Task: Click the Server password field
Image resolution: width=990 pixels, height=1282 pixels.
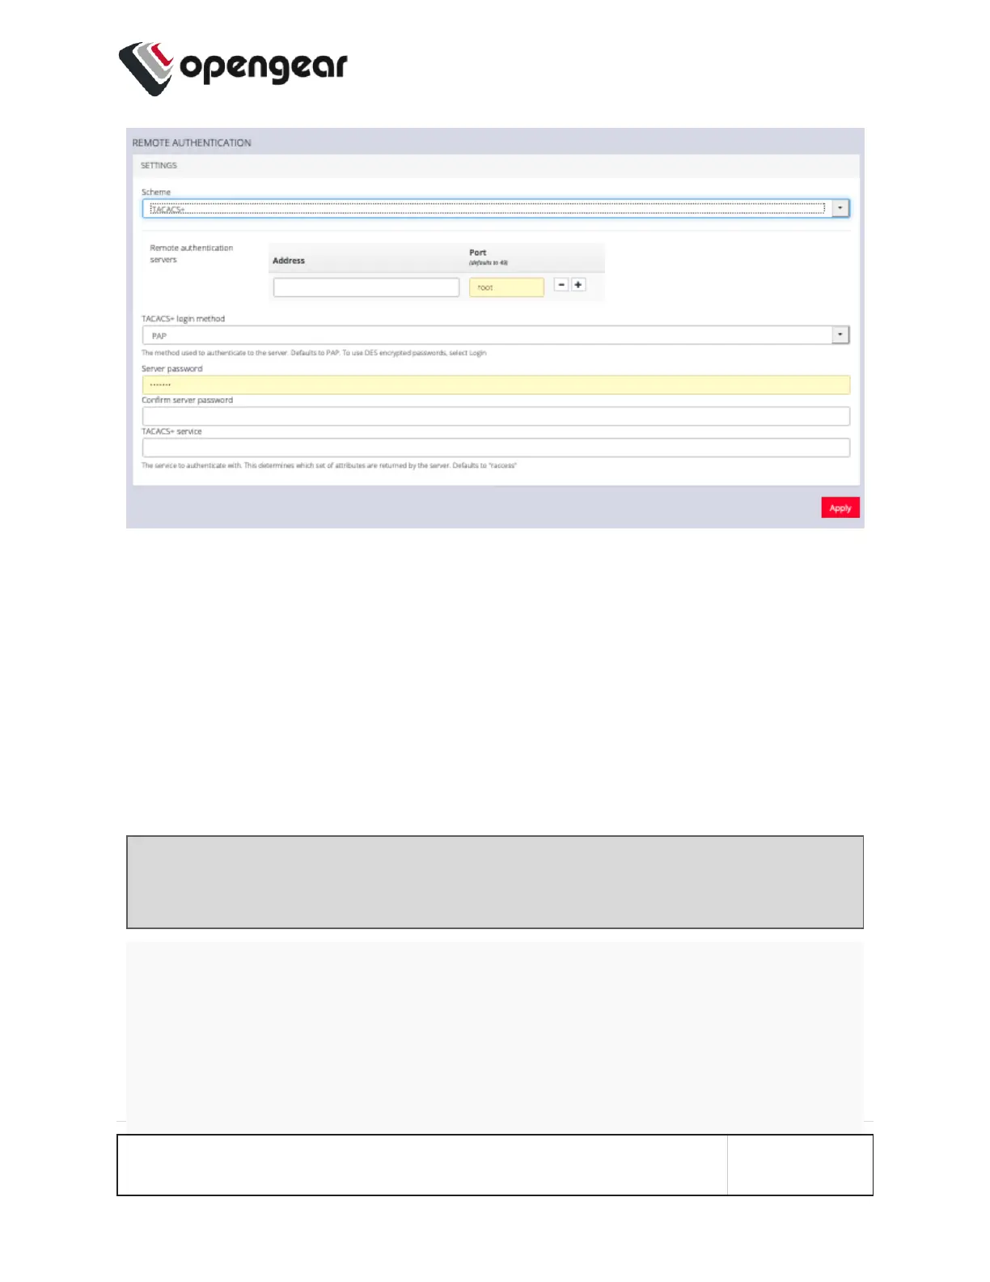Action: click(x=496, y=384)
